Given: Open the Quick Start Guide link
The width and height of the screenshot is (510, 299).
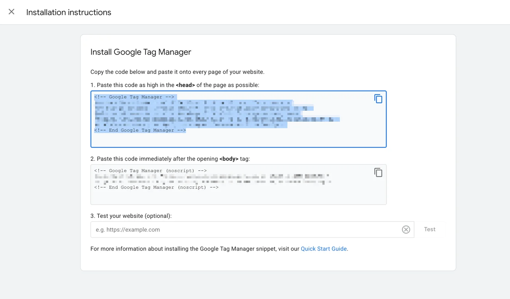Looking at the screenshot, I should pos(323,249).
